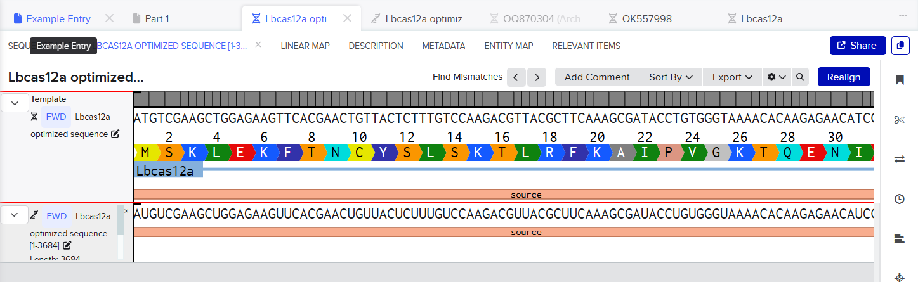Open the Sort By dropdown

(x=671, y=77)
